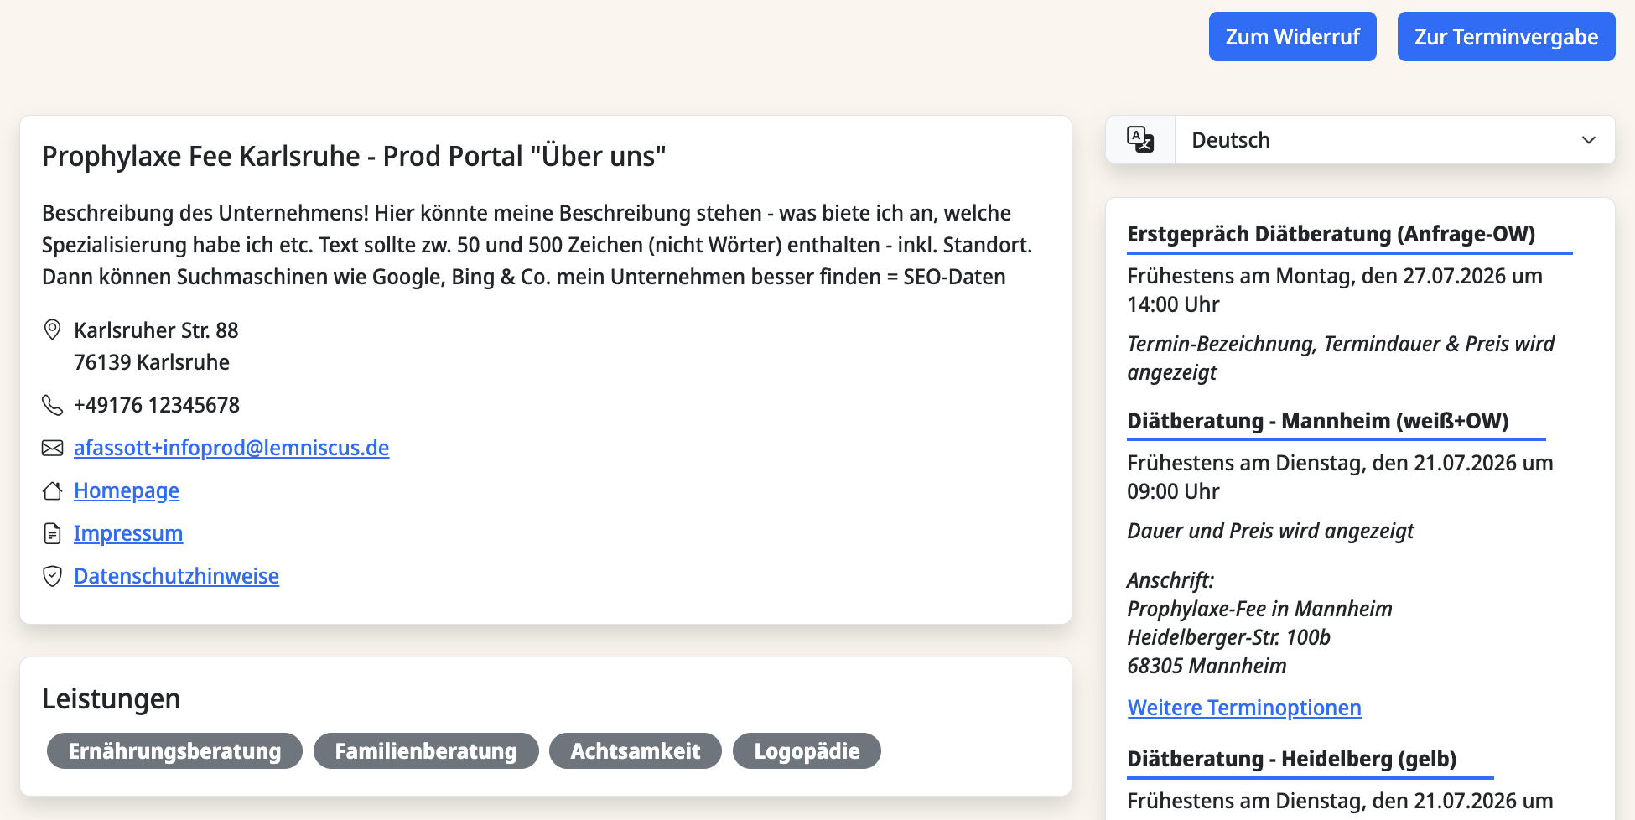Follow the Homepage link
Screen dimensions: 1635x820
coord(127,490)
